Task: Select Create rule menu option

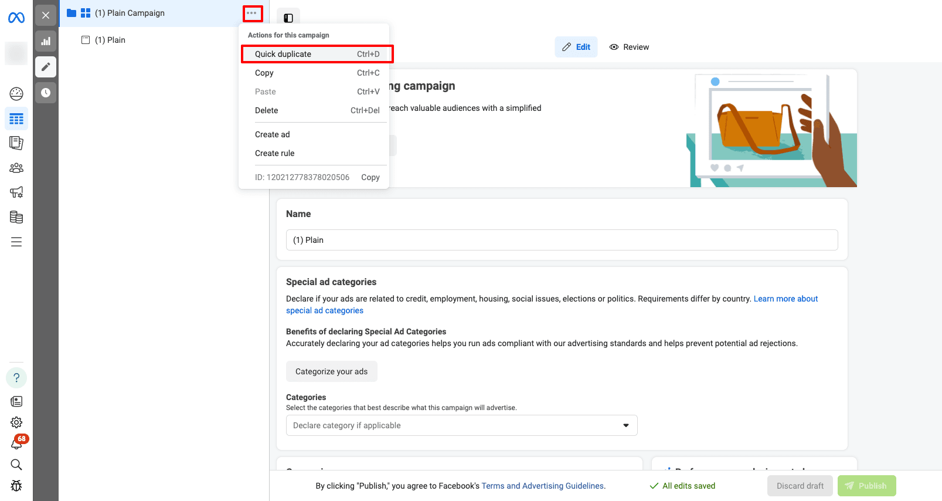Action: tap(275, 153)
